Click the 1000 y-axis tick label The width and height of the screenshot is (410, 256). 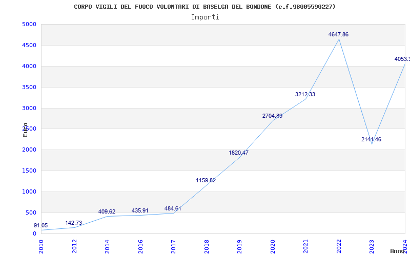[29, 191]
